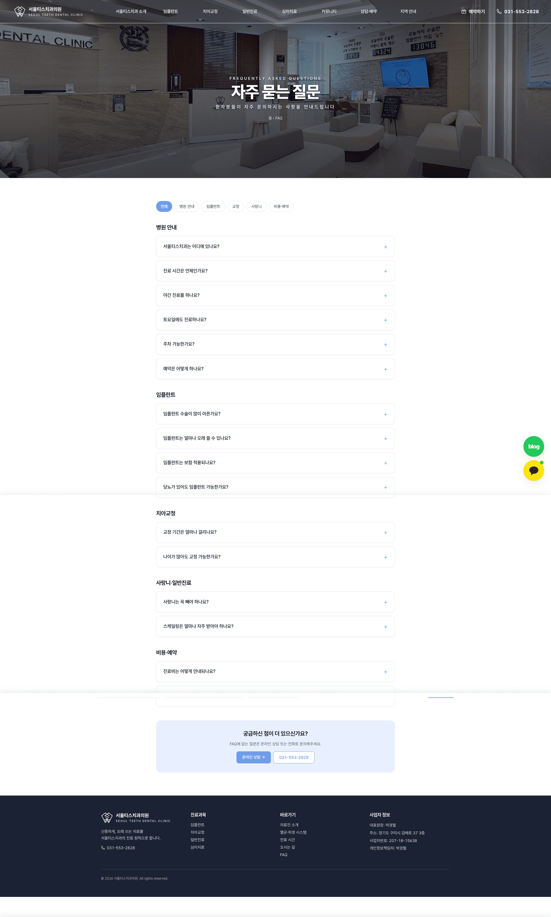551x917 pixels.
Task: Click the header clinic logo icon
Action: pyautogui.click(x=20, y=11)
